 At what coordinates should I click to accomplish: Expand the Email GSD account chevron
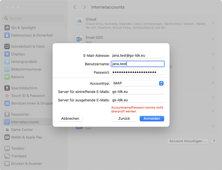pos(213,40)
